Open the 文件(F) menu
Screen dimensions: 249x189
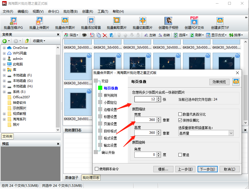[x=8, y=12]
